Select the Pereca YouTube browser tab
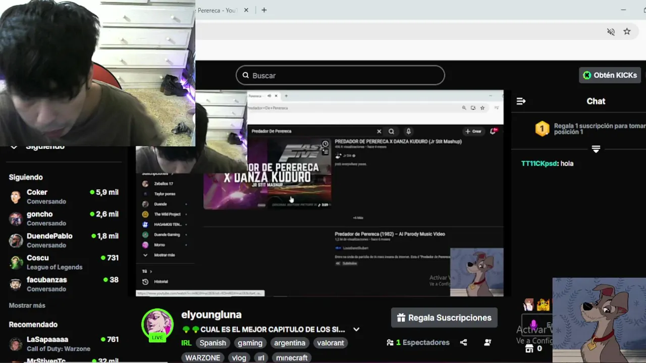Image resolution: width=646 pixels, height=363 pixels. pos(217,10)
